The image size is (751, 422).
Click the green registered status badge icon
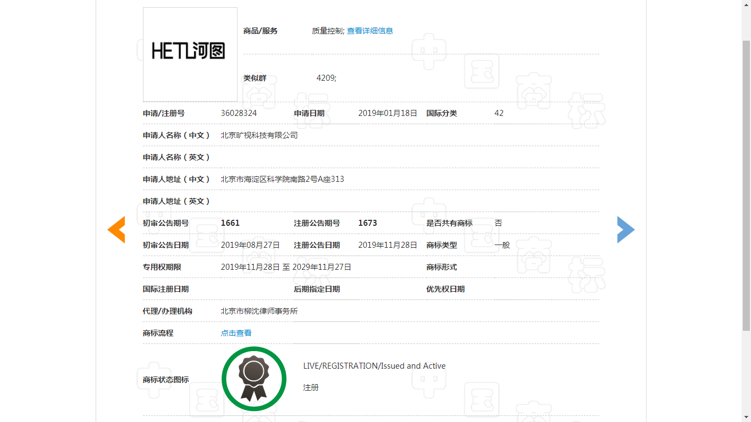coord(254,379)
